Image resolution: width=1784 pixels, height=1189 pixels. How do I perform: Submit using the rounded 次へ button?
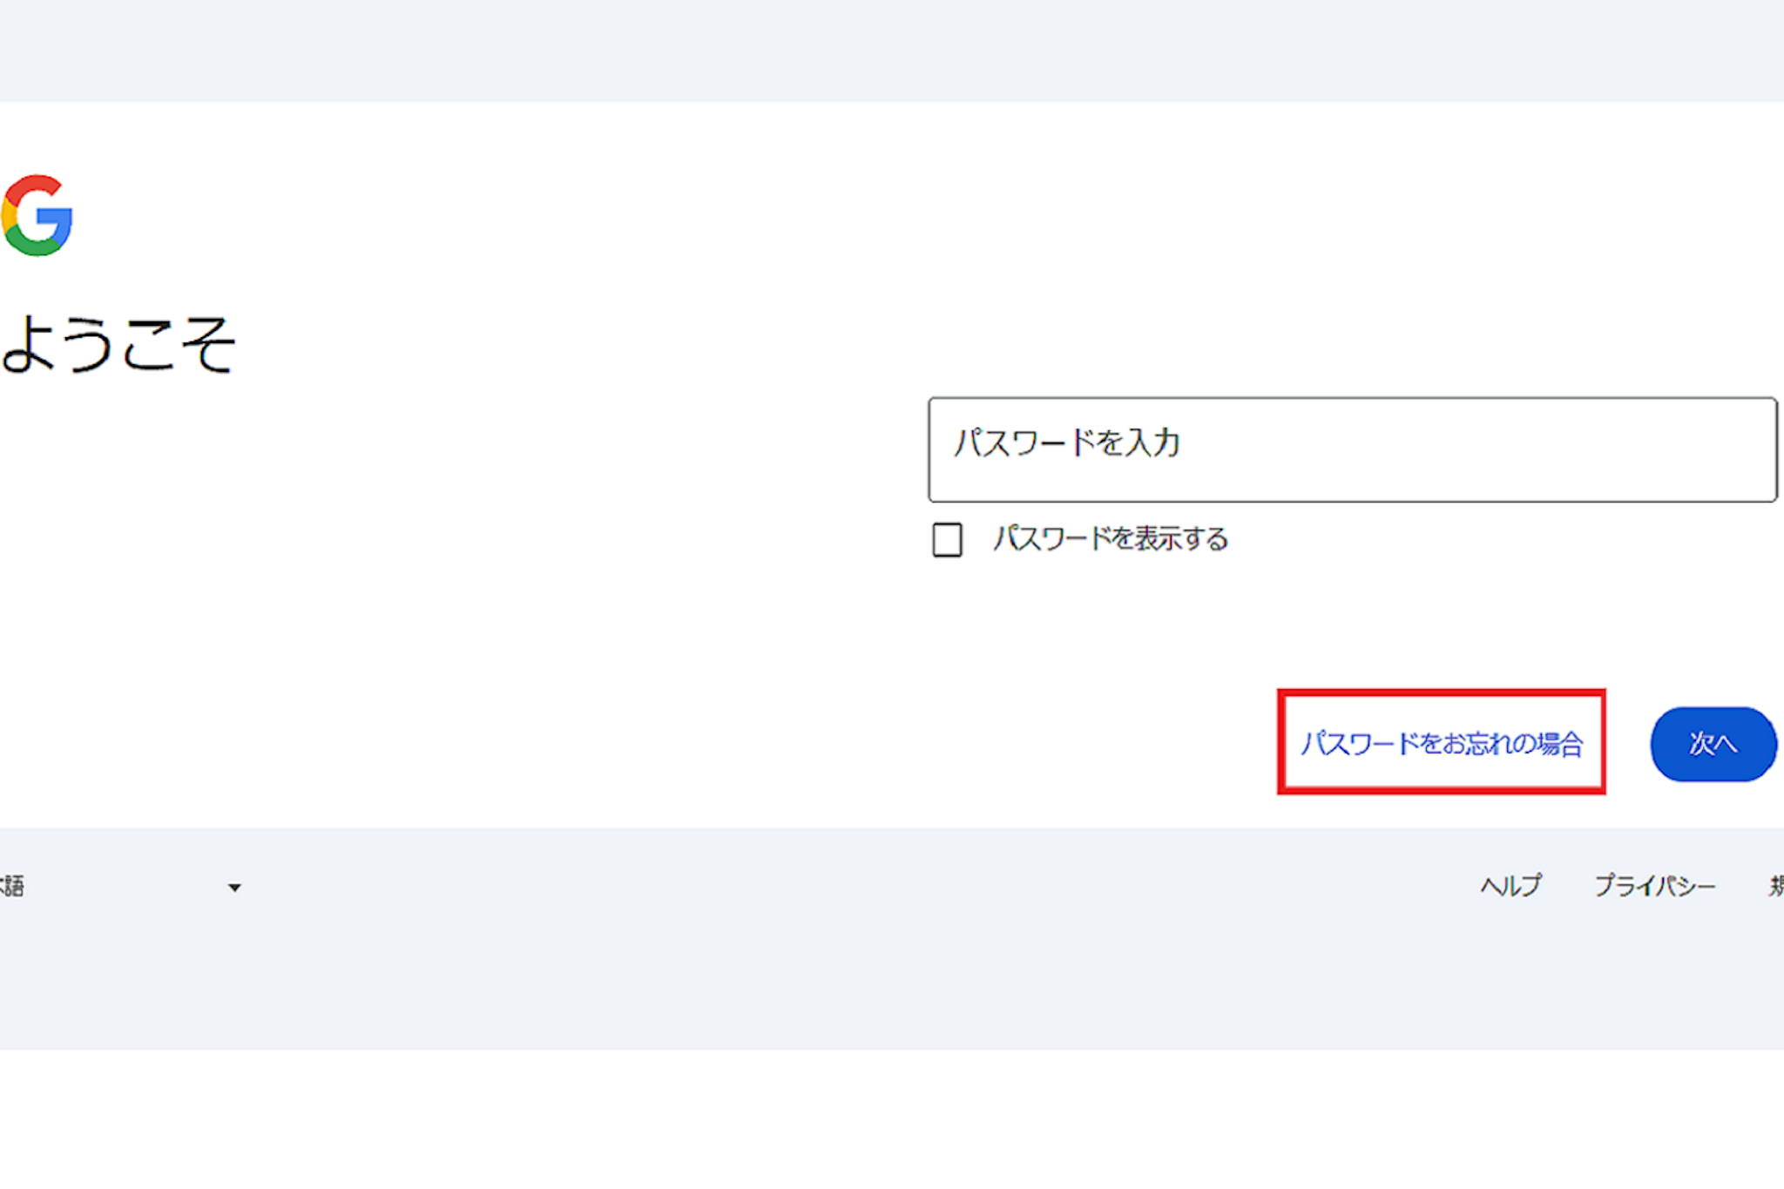[x=1713, y=744]
